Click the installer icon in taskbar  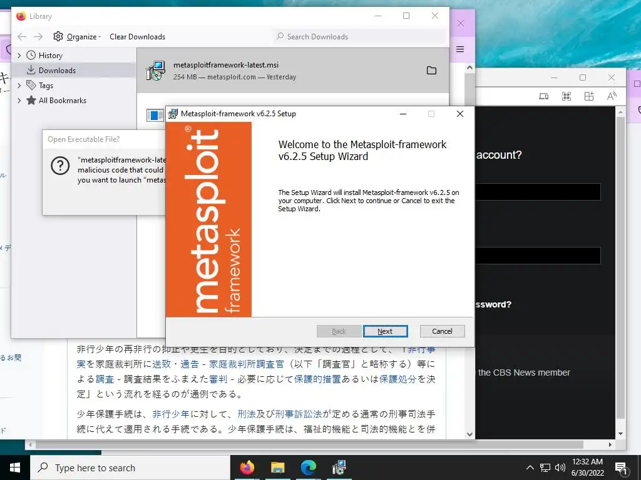[339, 467]
